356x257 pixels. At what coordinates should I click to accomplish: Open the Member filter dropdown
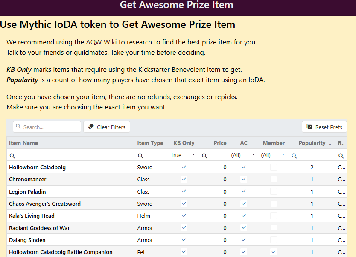tap(274, 155)
